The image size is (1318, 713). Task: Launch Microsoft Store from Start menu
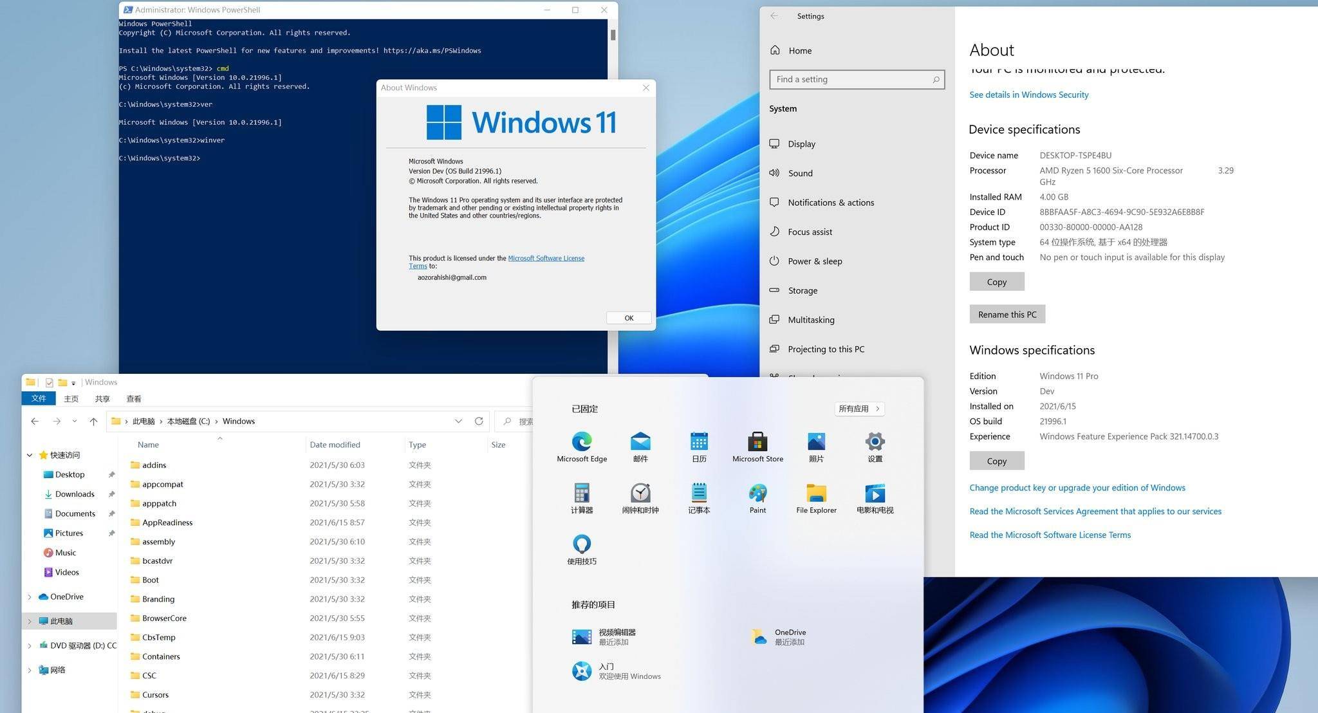pos(757,442)
